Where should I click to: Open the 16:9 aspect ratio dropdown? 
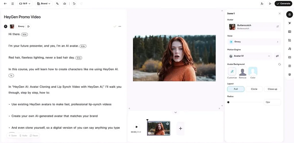pos(25,3)
